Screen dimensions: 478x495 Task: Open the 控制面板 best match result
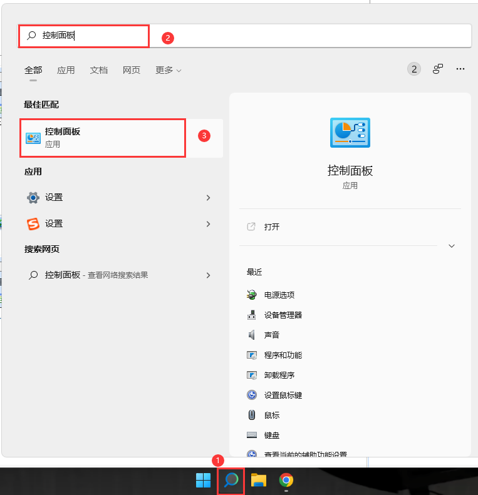103,138
